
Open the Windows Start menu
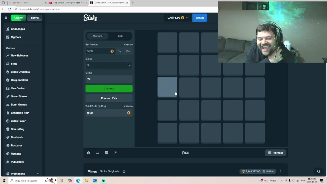[4, 181]
